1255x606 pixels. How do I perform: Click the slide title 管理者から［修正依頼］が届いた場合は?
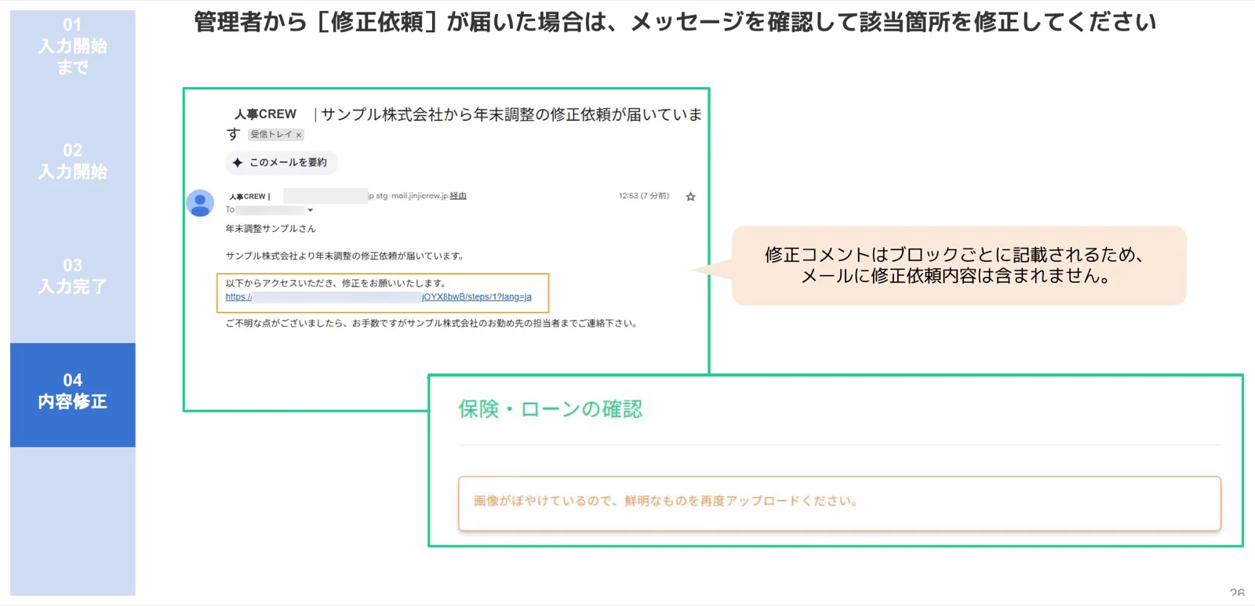[x=675, y=22]
